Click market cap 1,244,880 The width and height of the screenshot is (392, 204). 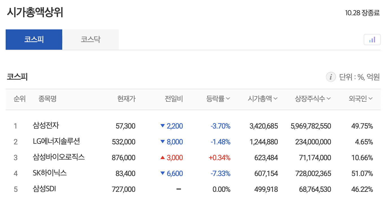264,142
